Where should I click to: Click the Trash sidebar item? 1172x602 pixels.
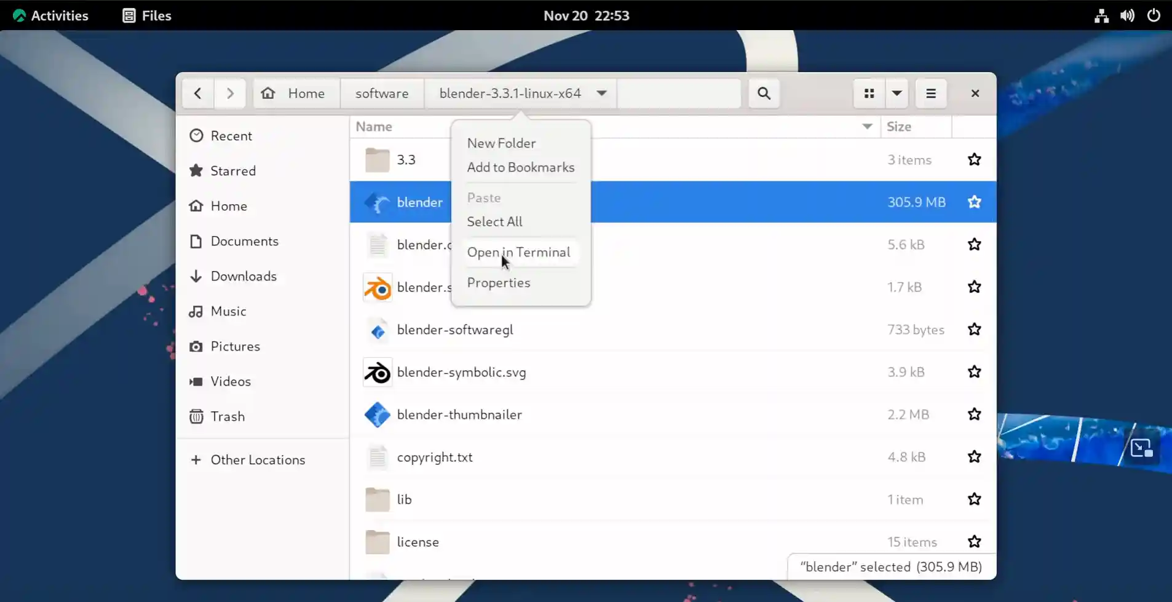(x=227, y=416)
